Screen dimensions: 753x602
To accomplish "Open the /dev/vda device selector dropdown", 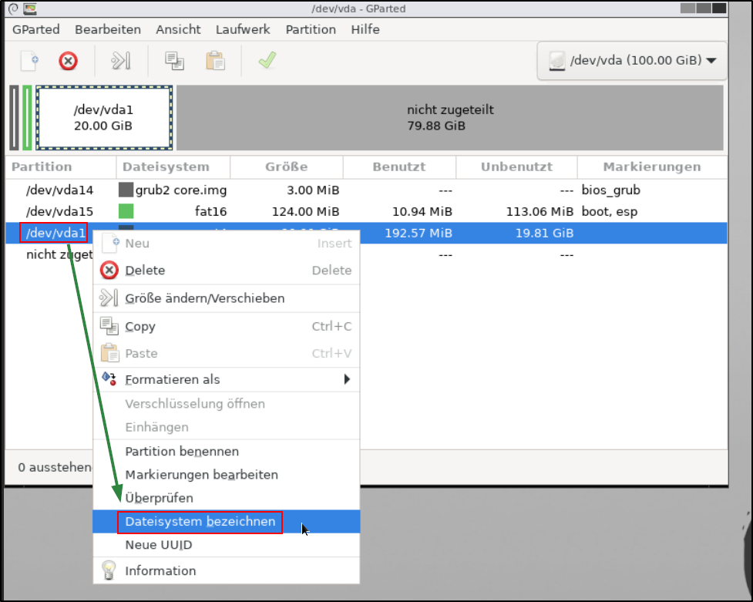I will 631,61.
